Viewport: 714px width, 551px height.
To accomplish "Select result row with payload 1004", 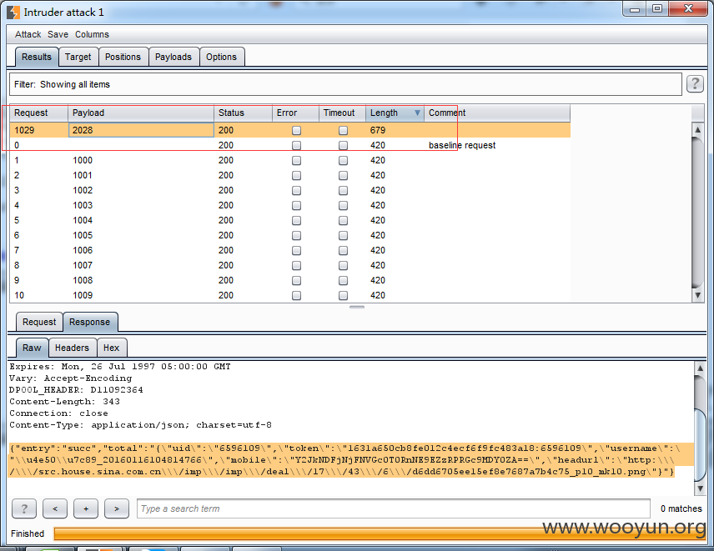I will pos(290,220).
